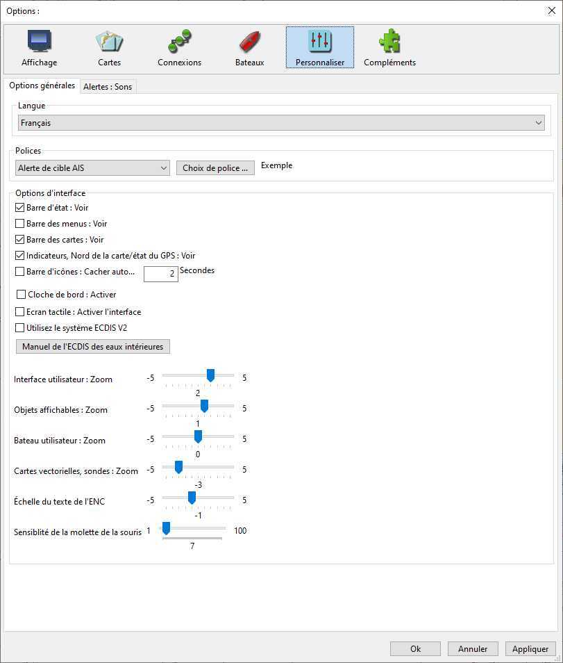Open the Affichage settings section
The image size is (563, 663).
pos(40,48)
